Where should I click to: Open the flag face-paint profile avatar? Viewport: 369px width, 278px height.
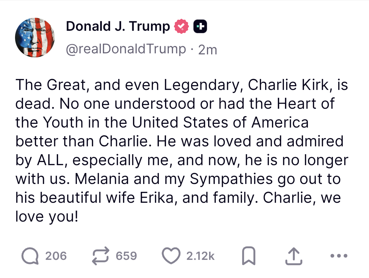(x=35, y=38)
